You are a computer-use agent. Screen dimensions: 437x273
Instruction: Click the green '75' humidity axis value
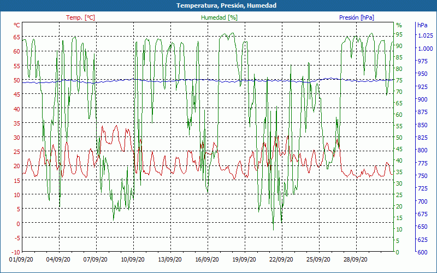tap(399, 80)
